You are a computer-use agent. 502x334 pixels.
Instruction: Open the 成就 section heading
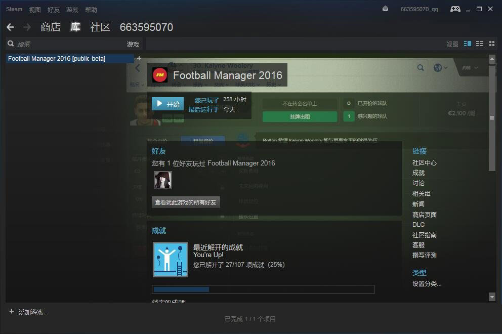[159, 231]
